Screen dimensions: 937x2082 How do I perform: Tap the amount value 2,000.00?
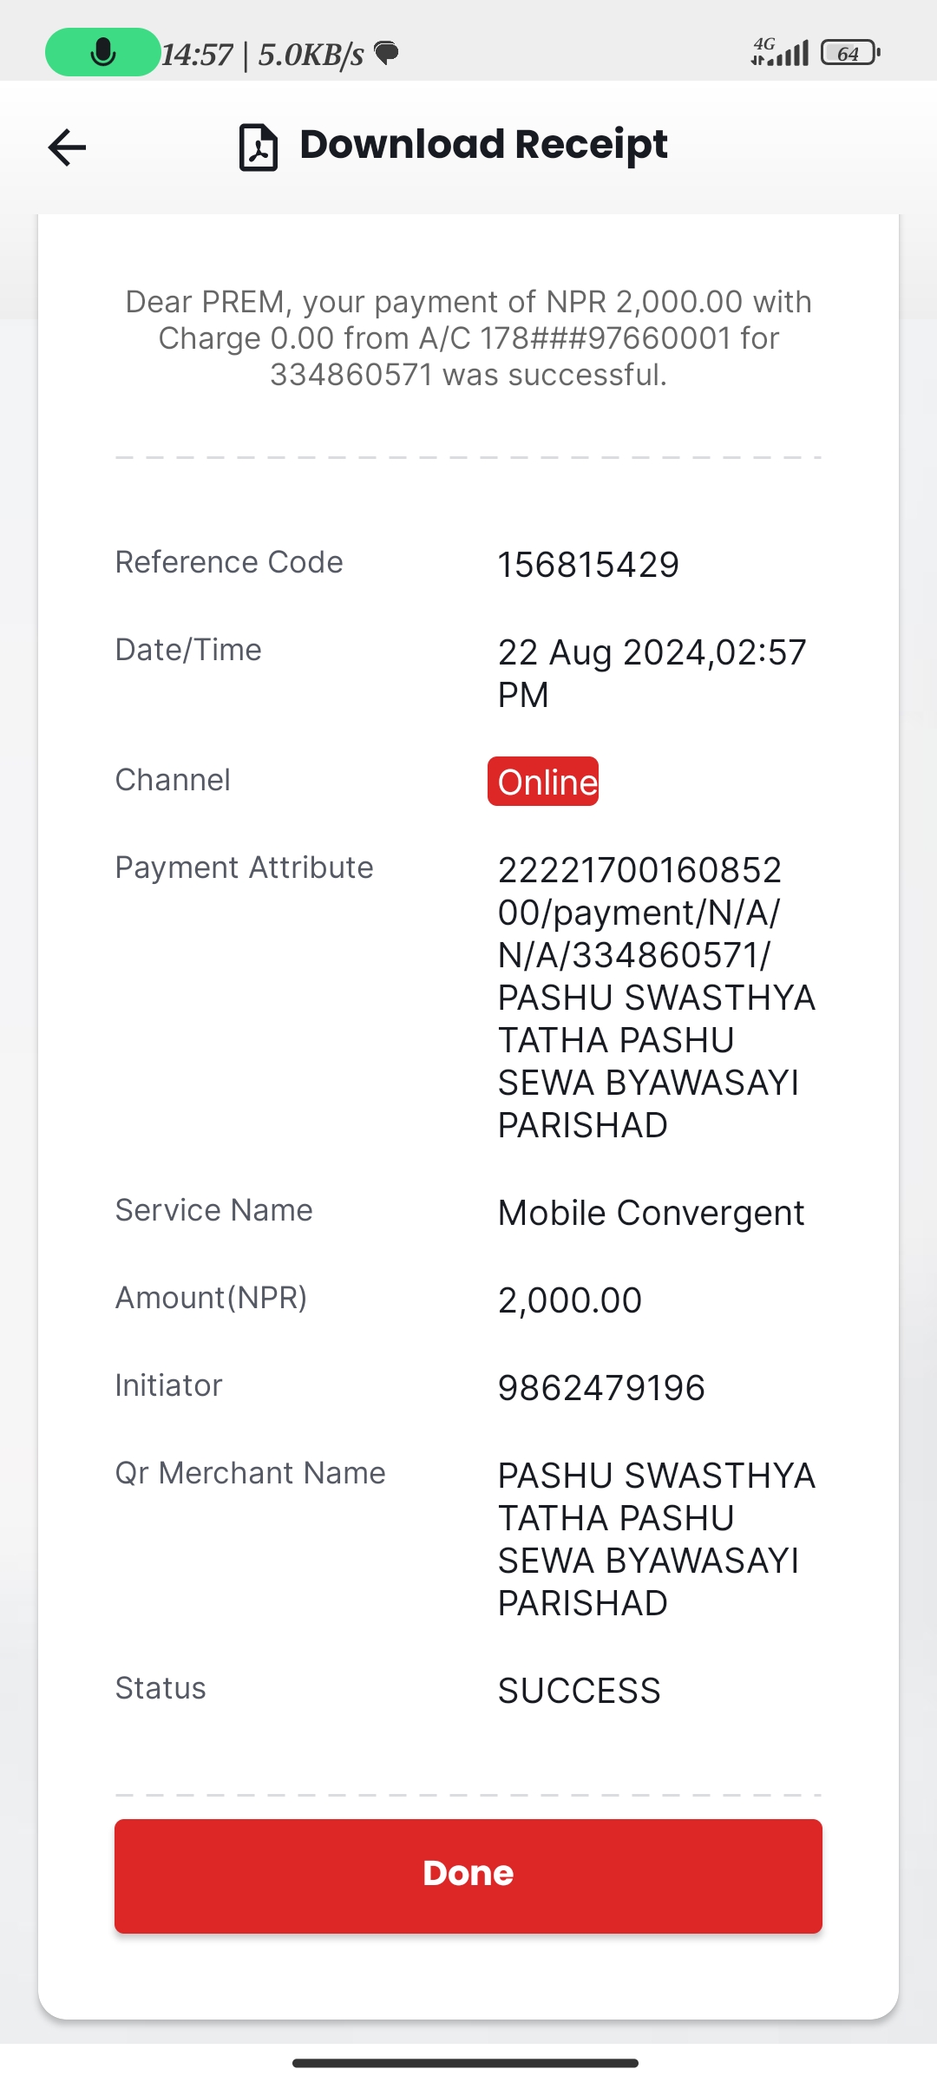[x=570, y=1300]
